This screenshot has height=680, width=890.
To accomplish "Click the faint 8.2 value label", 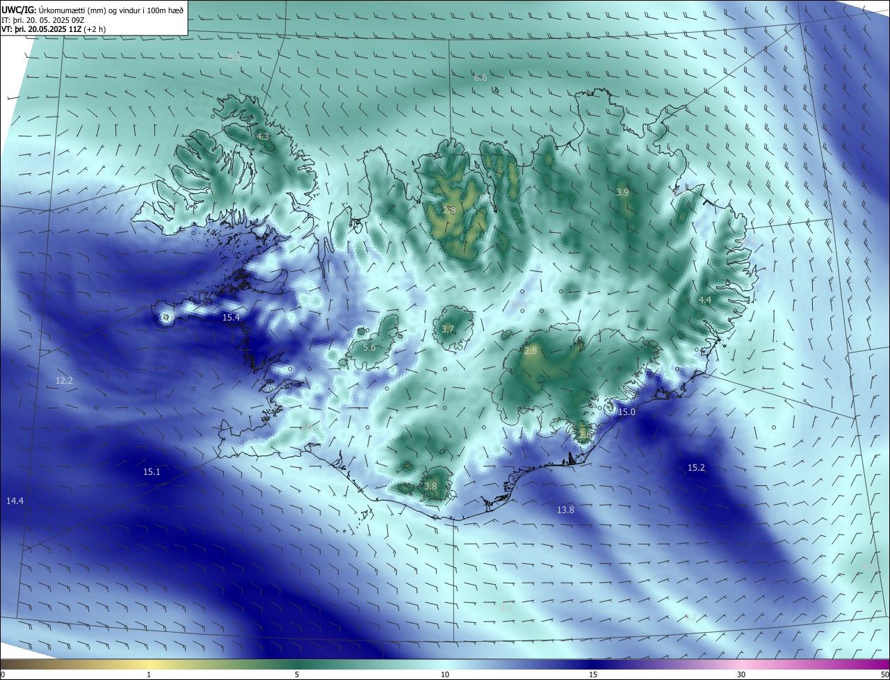I will [x=235, y=57].
